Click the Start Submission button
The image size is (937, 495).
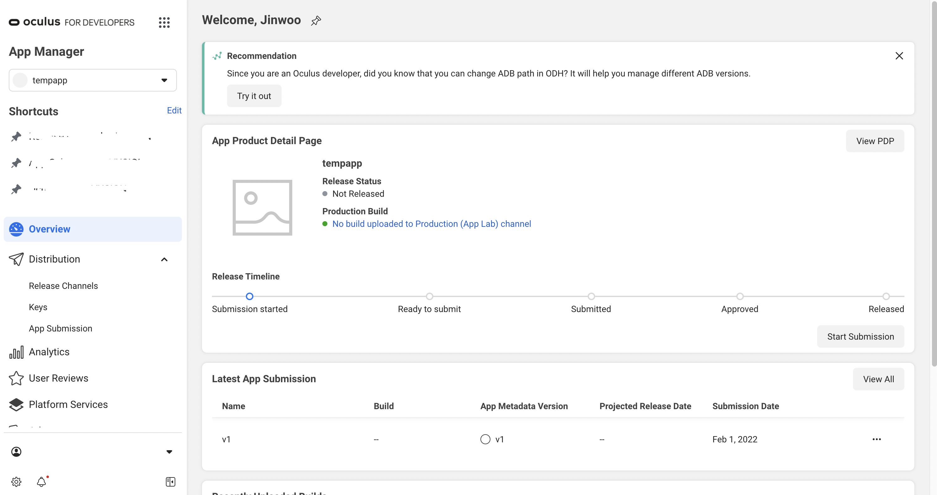tap(860, 336)
